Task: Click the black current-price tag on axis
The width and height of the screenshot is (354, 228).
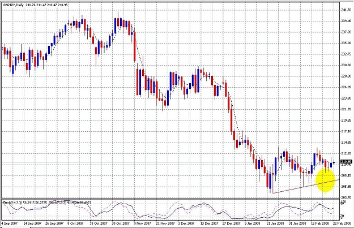Action: pos(346,162)
